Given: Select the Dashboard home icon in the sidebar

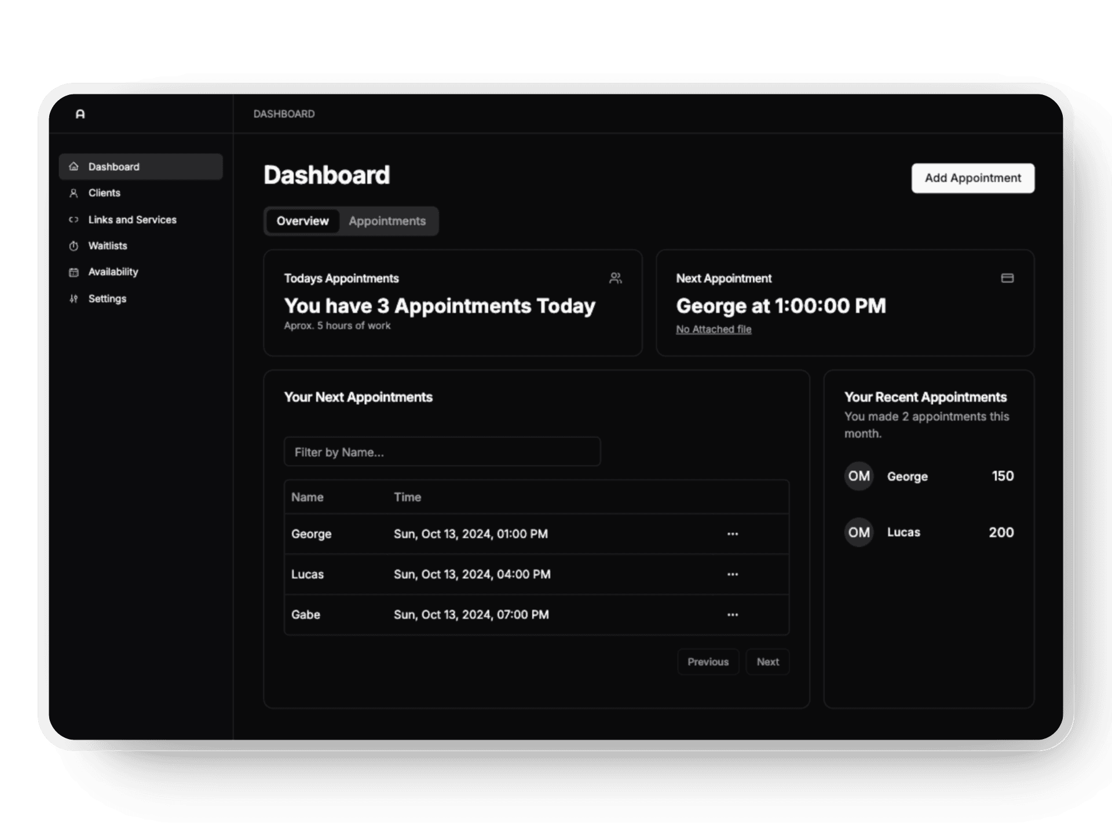Looking at the screenshot, I should [x=74, y=166].
